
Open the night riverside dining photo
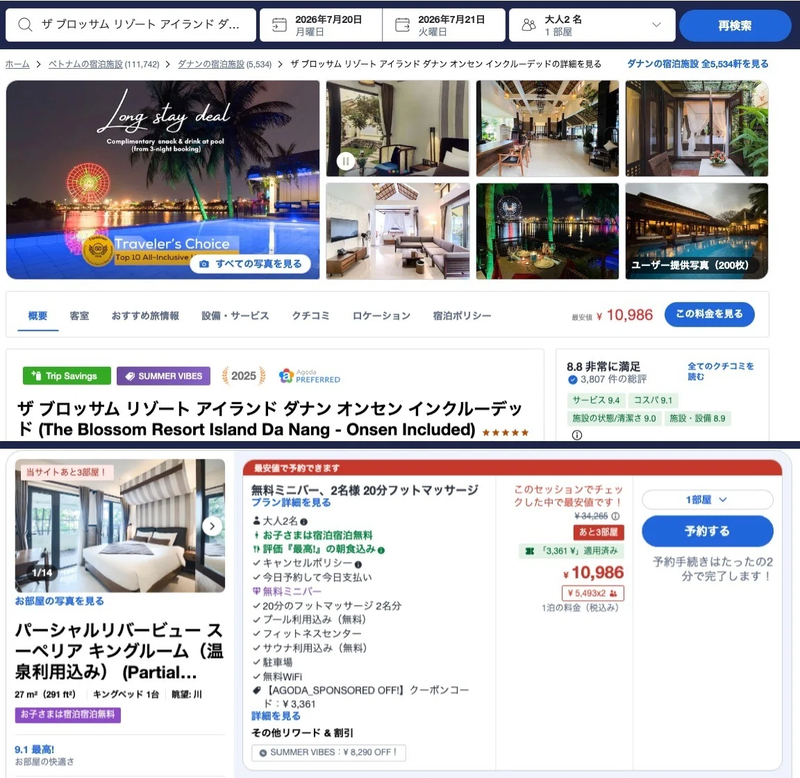tap(547, 231)
